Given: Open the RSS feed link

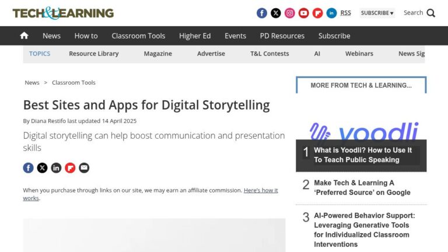Looking at the screenshot, I should coord(346,13).
